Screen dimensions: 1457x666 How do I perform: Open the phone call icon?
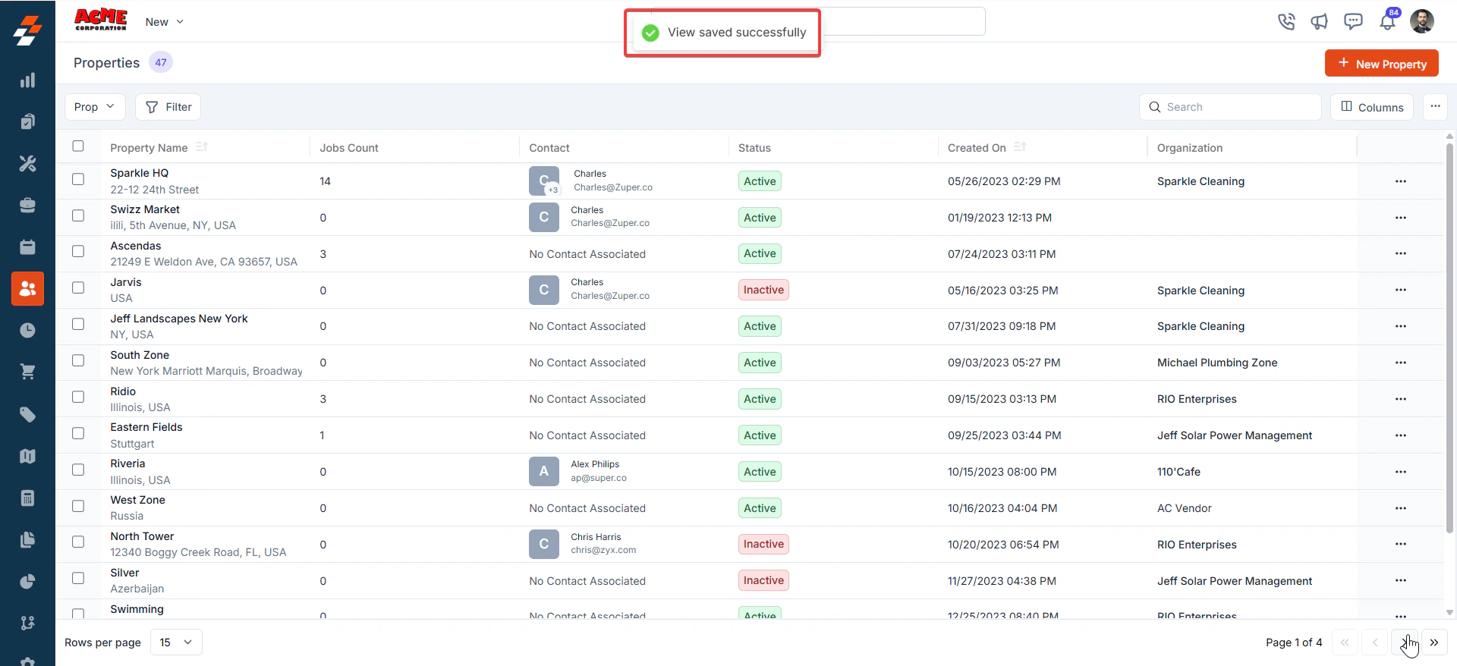(1286, 21)
